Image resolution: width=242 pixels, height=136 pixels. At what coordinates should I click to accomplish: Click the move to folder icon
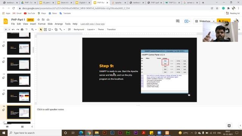43,20
